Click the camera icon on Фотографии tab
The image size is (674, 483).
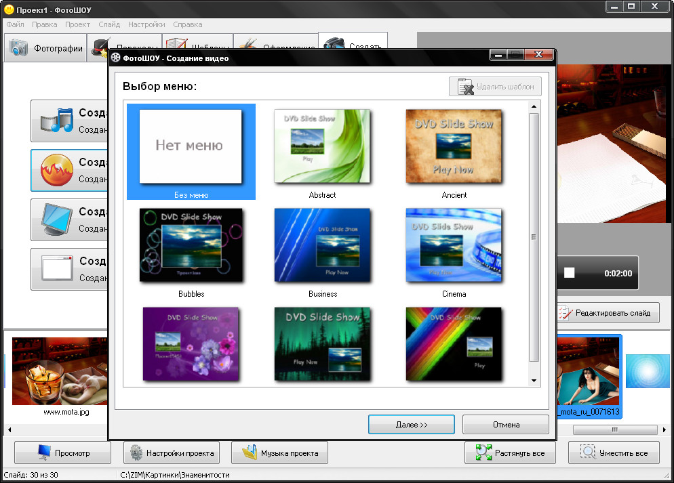pyautogui.click(x=19, y=48)
